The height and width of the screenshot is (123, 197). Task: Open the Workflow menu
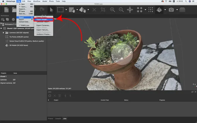coord(37,1)
